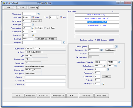Focus the Room number field
133x108 pixels.
click(27, 28)
